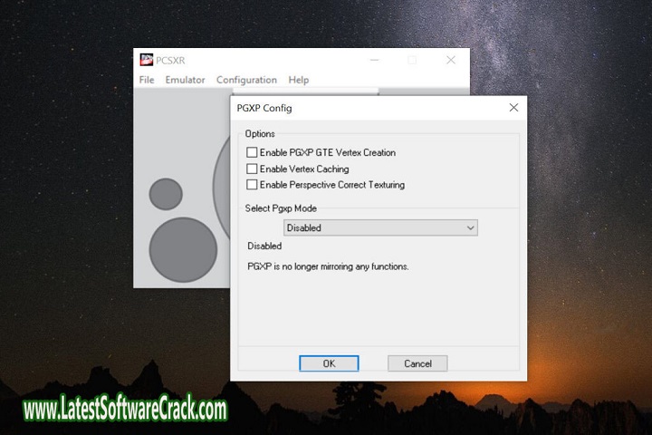
Task: Click the small gray circle in PCSXR window
Action: point(166,194)
